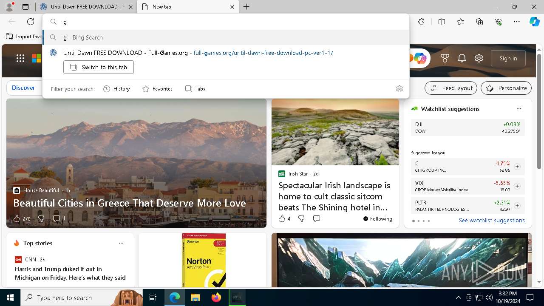The height and width of the screenshot is (306, 544).
Task: Open Settings and more ellipsis
Action: tap(517, 22)
